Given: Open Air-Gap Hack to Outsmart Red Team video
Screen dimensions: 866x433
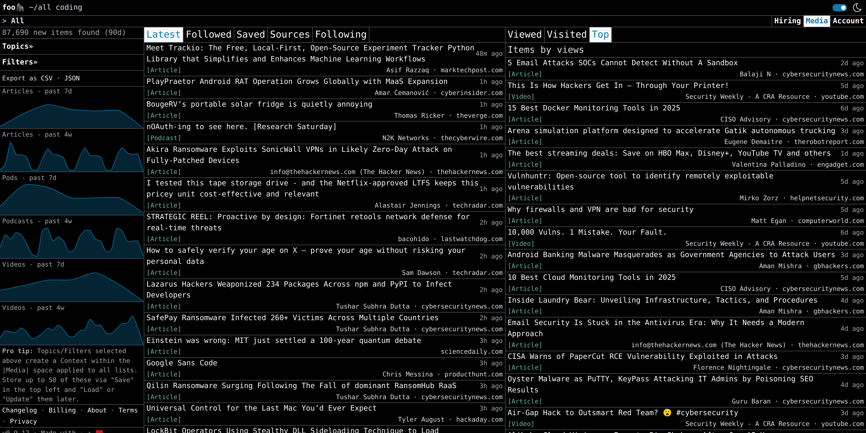Looking at the screenshot, I should pyautogui.click(x=623, y=413).
